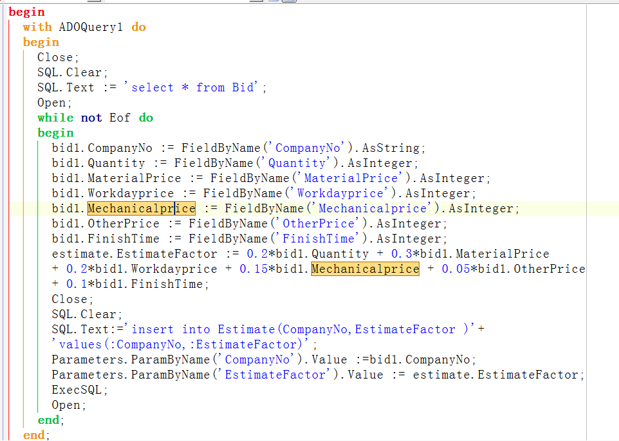Place cursor on the 'while' keyword
Screen dimensions: 619x441
[x=55, y=118]
